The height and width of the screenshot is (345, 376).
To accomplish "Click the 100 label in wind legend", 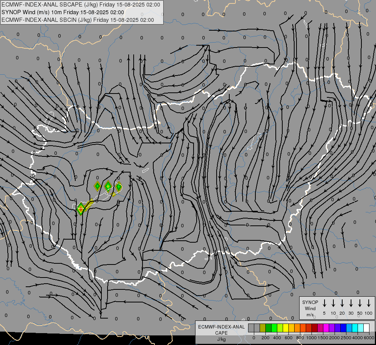I will (x=369, y=313).
